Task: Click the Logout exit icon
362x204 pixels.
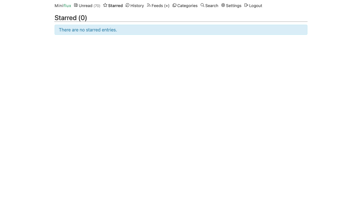Action: click(246, 5)
